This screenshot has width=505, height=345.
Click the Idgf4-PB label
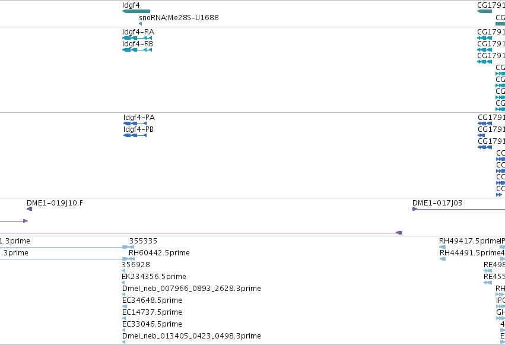pyautogui.click(x=138, y=129)
